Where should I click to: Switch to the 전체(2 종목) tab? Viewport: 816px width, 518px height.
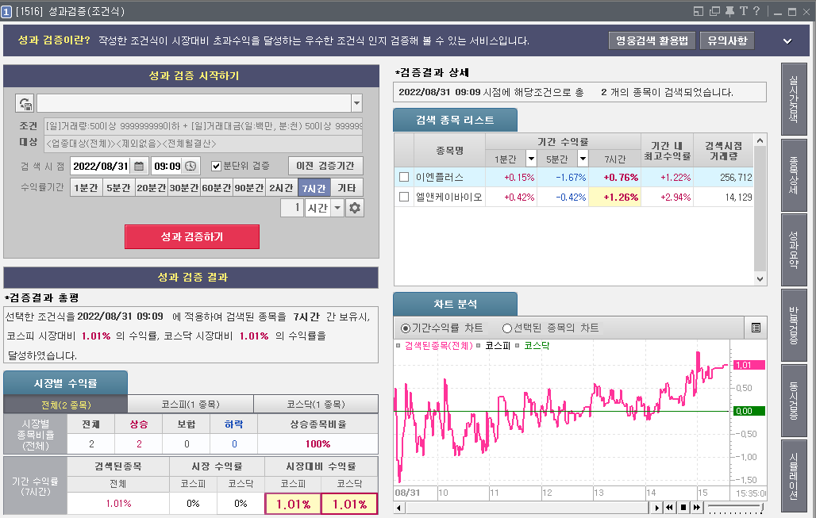(66, 405)
